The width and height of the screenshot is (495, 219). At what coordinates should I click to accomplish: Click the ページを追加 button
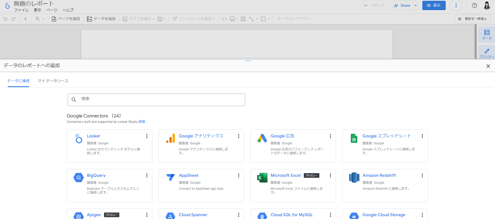coord(66,19)
